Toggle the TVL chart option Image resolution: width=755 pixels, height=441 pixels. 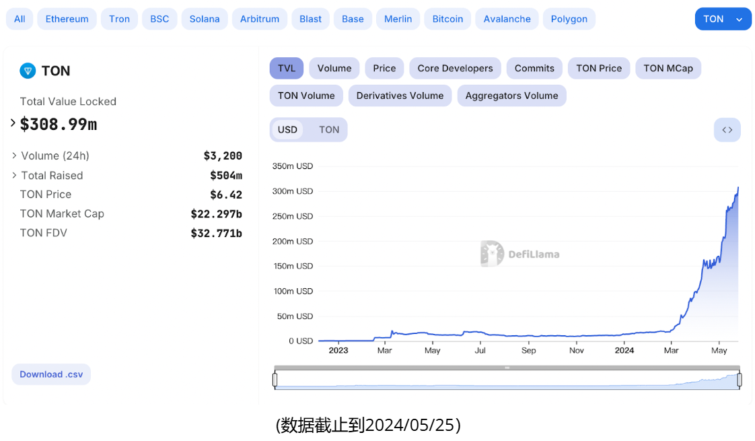287,69
